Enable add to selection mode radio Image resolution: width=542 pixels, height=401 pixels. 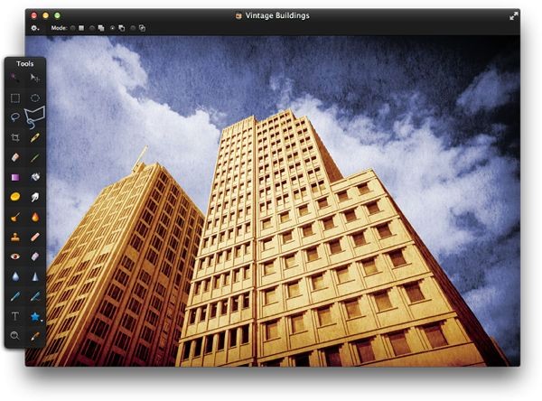(92, 28)
